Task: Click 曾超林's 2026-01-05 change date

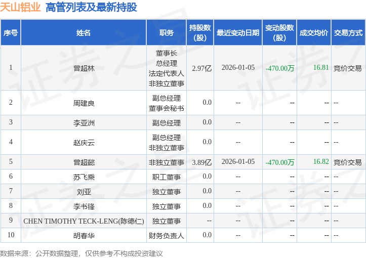Action: click(238, 67)
